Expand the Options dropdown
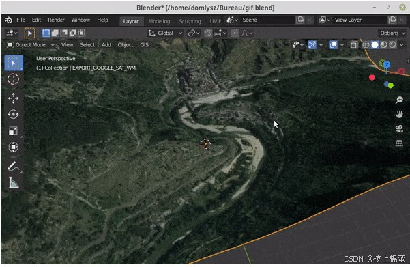The width and height of the screenshot is (410, 267). point(392,33)
